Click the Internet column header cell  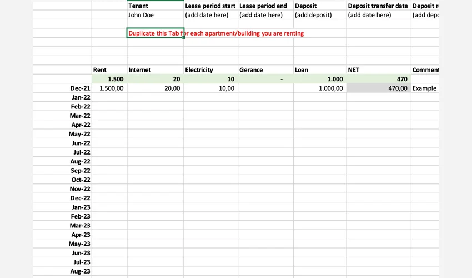pos(155,70)
